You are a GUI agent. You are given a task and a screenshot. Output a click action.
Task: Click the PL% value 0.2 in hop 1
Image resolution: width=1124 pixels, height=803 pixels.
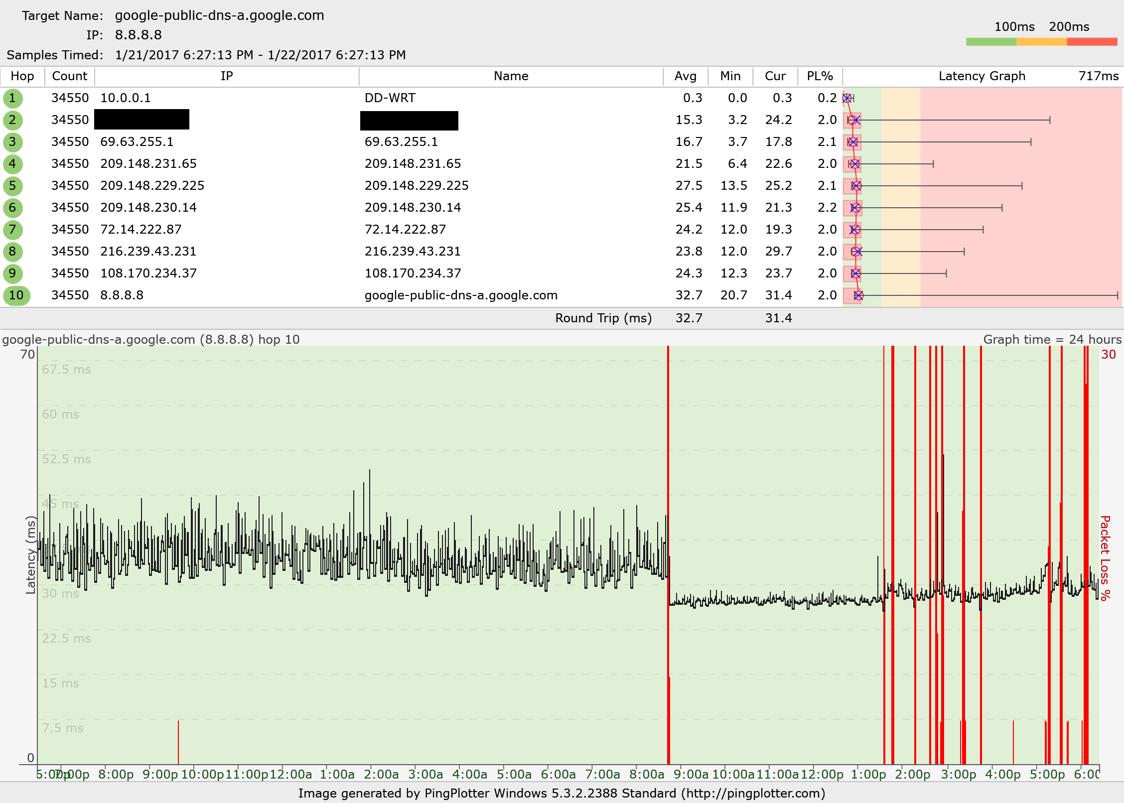(x=827, y=98)
